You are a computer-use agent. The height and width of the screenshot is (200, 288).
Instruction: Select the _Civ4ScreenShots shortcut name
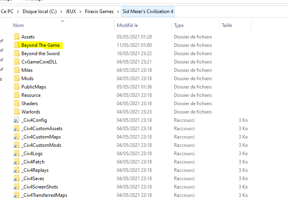coord(40,187)
